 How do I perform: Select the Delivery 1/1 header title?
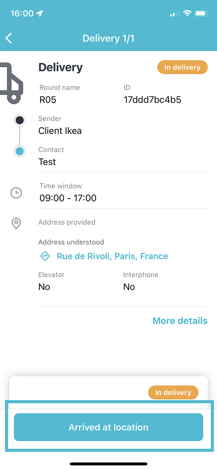click(x=108, y=38)
